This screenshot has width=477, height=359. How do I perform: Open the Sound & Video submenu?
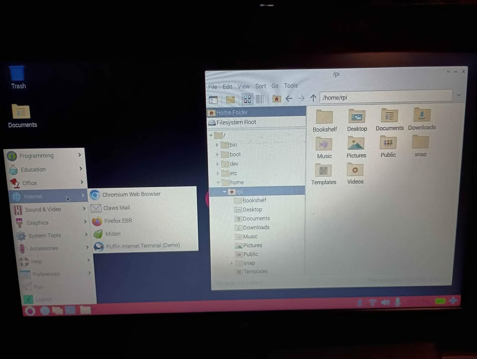tap(50, 209)
